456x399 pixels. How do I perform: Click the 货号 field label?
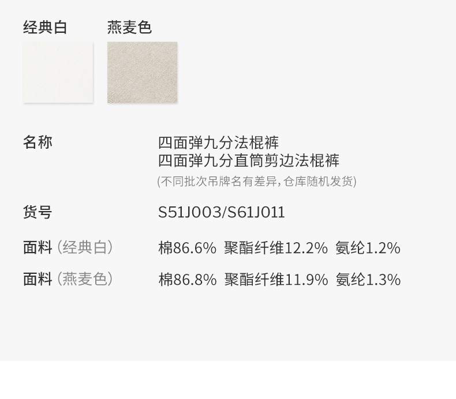point(38,212)
